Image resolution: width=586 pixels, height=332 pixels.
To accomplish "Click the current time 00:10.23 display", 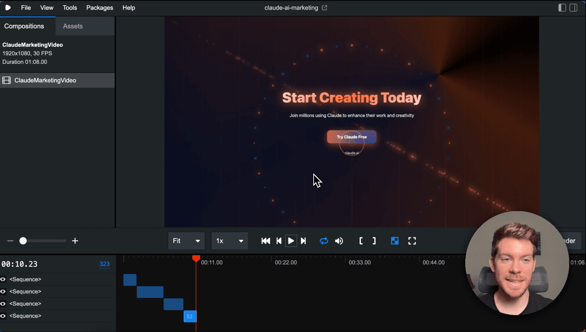I will [x=20, y=264].
